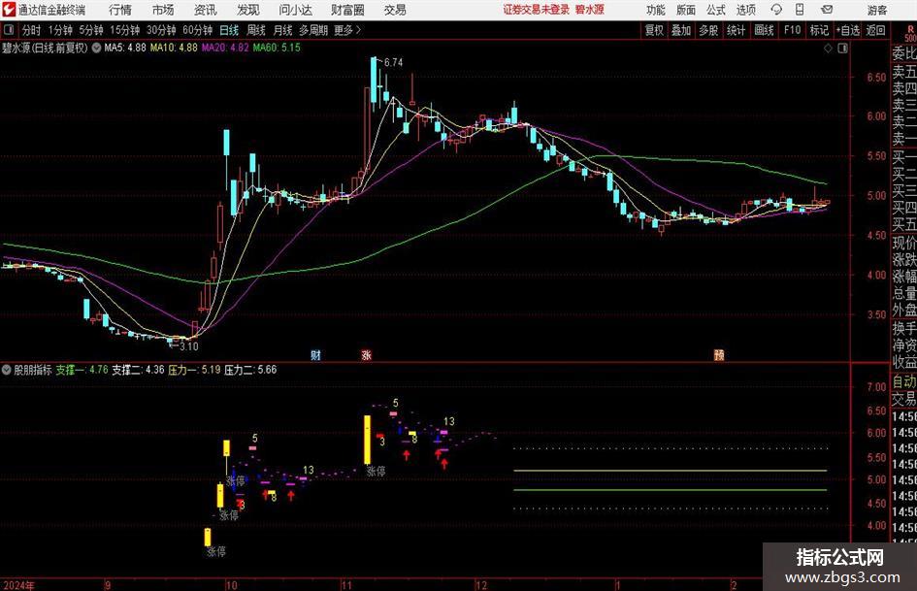Viewport: 917px width, 591px height.
Task: Click the 返回 back button
Action: 875,30
